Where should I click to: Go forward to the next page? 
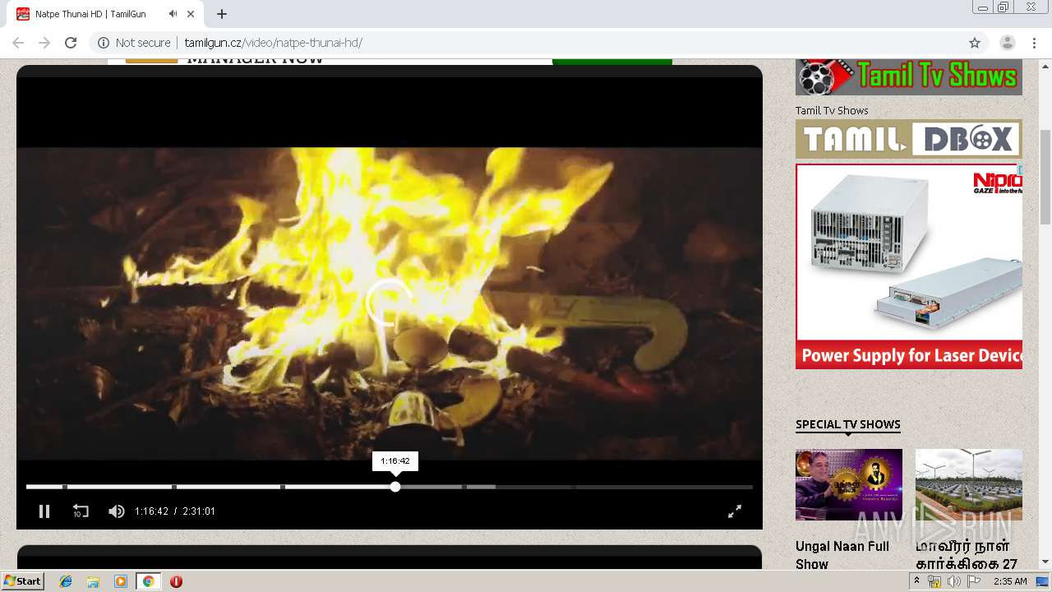(44, 43)
